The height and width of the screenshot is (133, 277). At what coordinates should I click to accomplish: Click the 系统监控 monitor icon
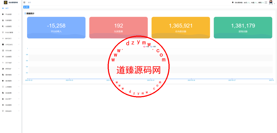pyautogui.click(x=3, y=111)
